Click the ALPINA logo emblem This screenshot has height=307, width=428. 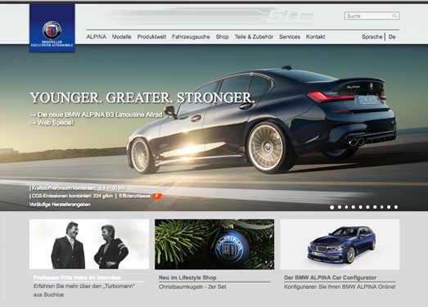52,30
